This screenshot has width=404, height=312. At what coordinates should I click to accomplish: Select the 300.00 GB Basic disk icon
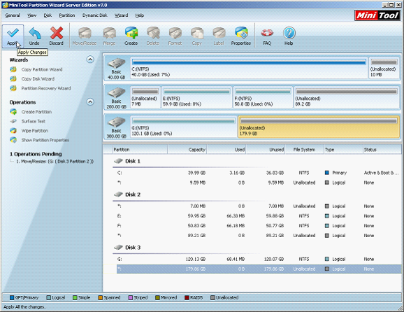coord(116,122)
